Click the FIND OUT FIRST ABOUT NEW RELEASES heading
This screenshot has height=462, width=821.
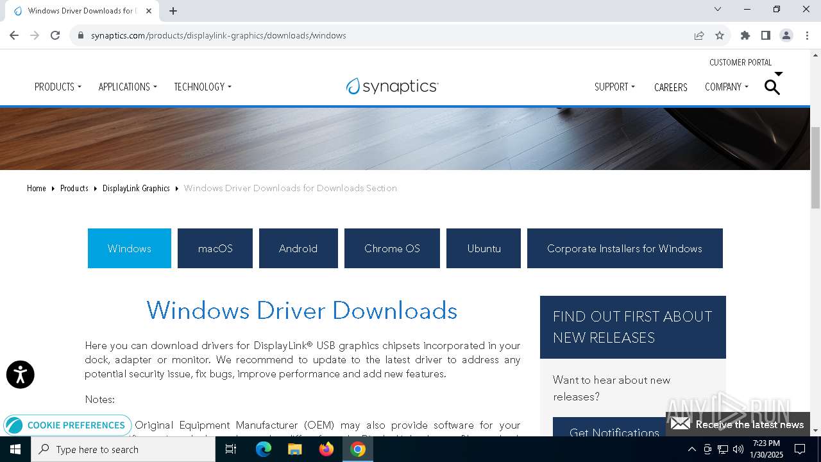632,327
